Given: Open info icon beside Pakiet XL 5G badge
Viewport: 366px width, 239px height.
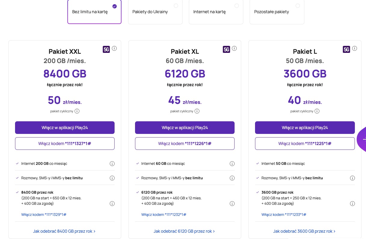Looking at the screenshot, I should click(x=235, y=48).
